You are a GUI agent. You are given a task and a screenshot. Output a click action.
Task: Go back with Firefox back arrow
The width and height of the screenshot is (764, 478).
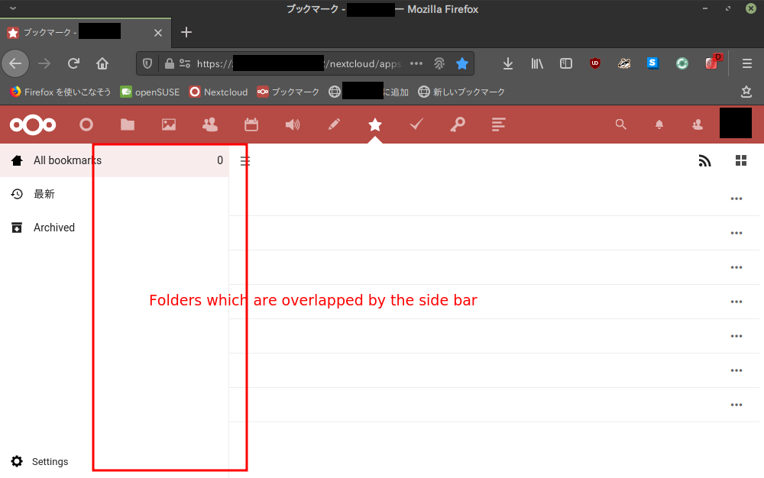point(15,63)
